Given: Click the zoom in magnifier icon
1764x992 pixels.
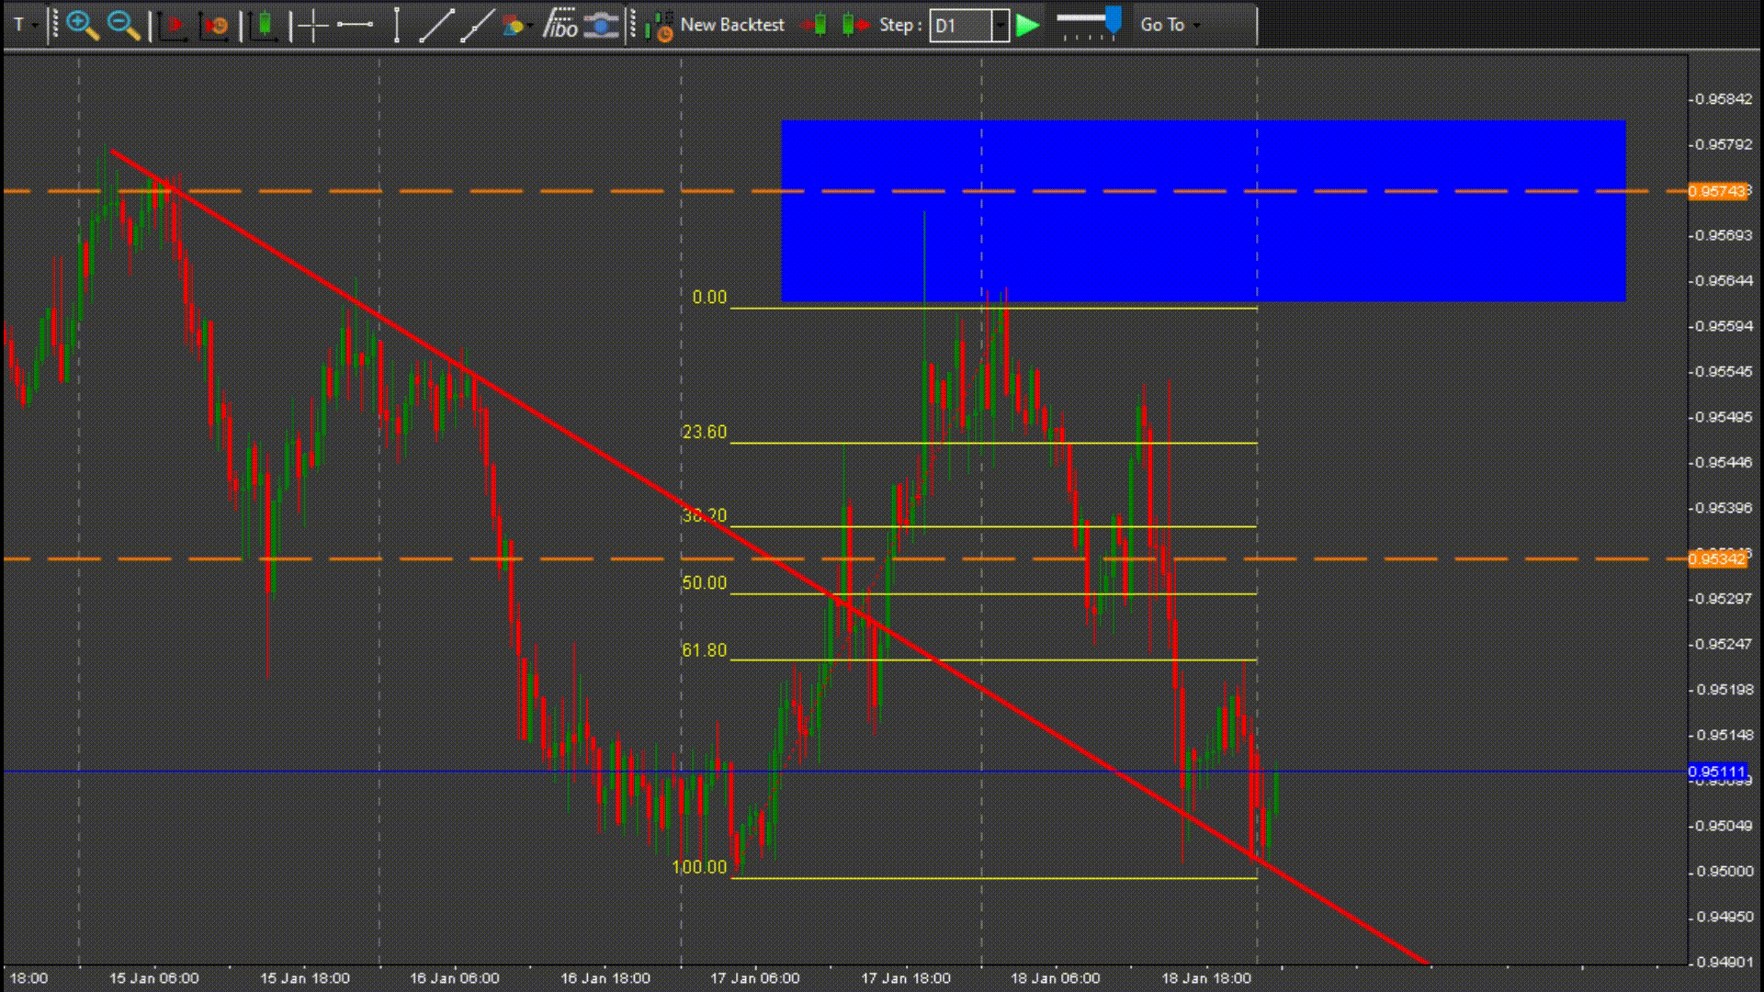Looking at the screenshot, I should coord(82,25).
